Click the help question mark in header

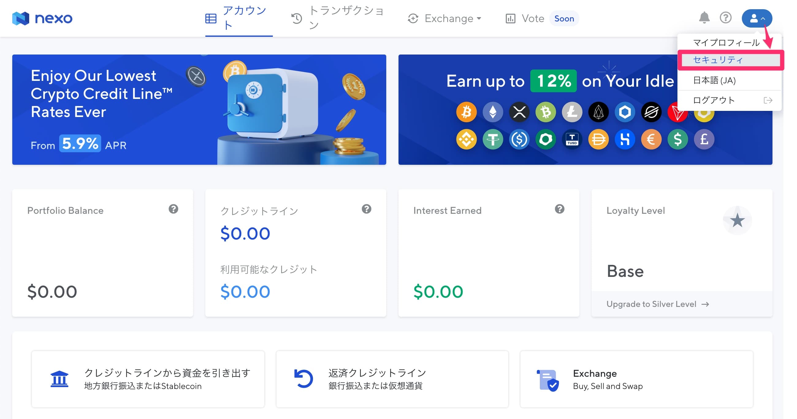click(726, 18)
